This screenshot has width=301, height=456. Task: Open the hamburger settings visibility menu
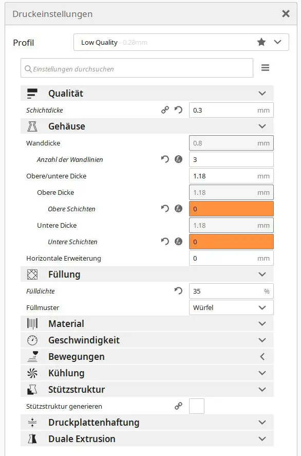[265, 68]
